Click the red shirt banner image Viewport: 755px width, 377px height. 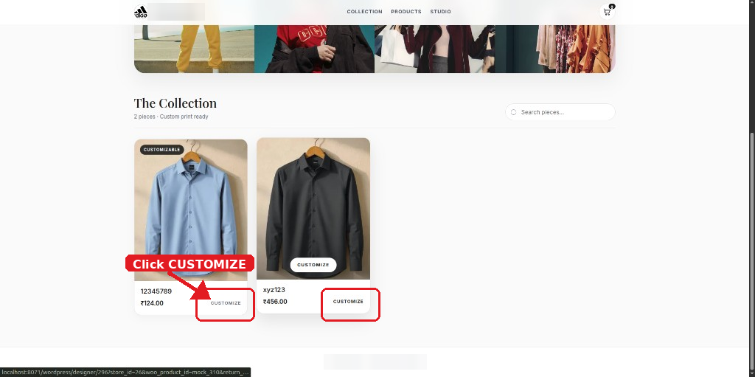(314, 49)
